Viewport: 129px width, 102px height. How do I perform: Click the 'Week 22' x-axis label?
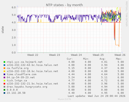(x=33, y=55)
